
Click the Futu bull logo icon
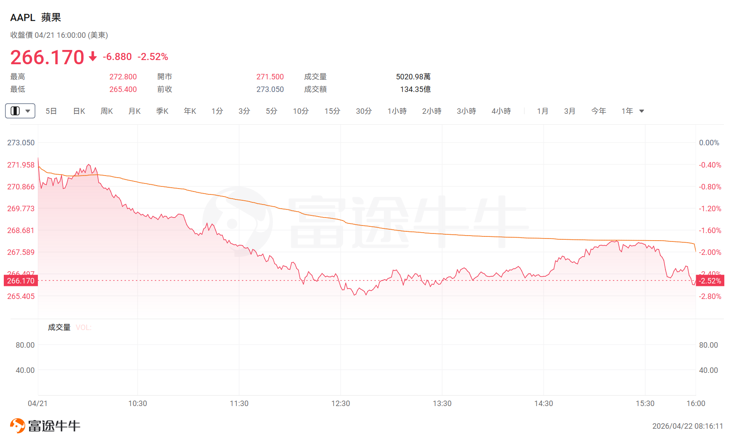pos(18,426)
